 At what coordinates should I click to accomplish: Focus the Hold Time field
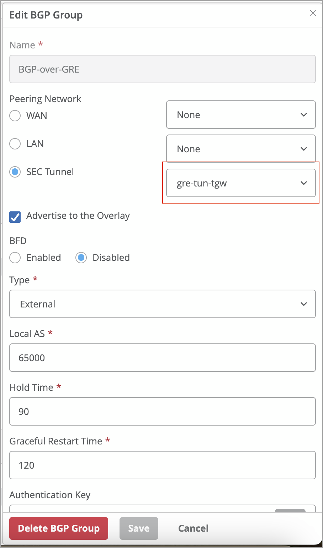point(162,411)
